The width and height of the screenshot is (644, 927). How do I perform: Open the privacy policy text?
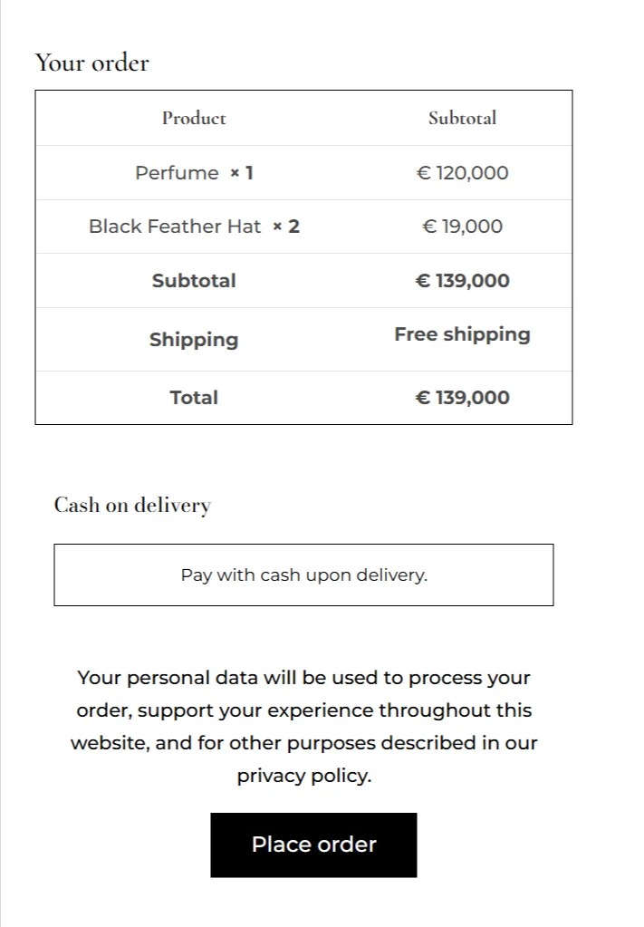pyautogui.click(x=303, y=776)
